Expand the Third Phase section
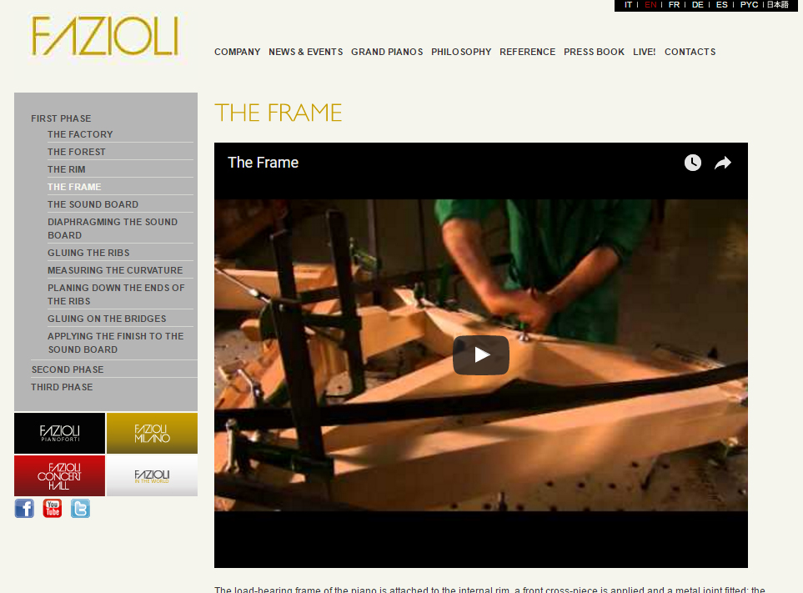Screen dimensions: 803x593 click(x=62, y=387)
